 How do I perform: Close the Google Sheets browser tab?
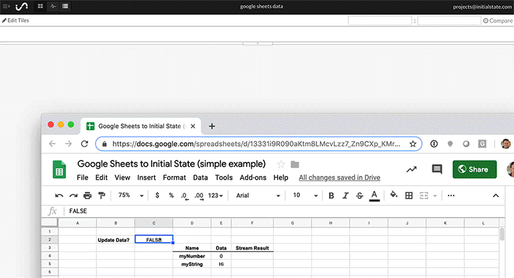tap(193, 126)
